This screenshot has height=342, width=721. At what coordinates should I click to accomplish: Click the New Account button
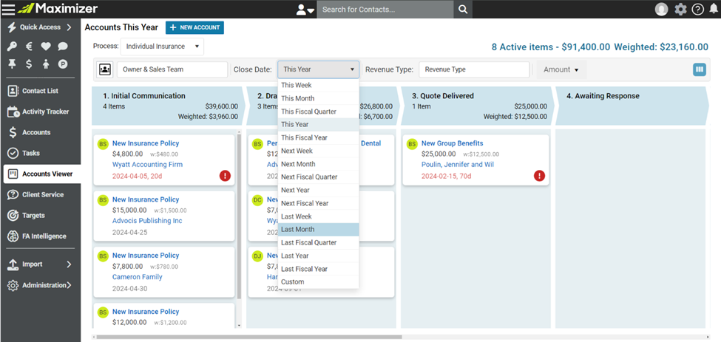pos(194,27)
